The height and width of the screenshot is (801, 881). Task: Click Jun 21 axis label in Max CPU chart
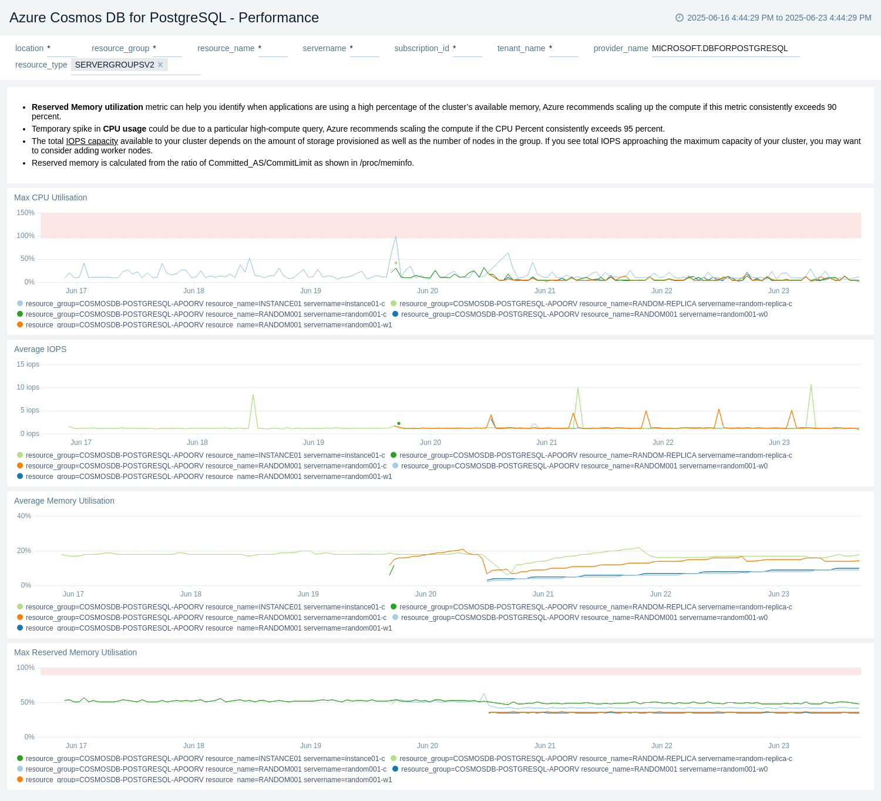click(x=545, y=291)
